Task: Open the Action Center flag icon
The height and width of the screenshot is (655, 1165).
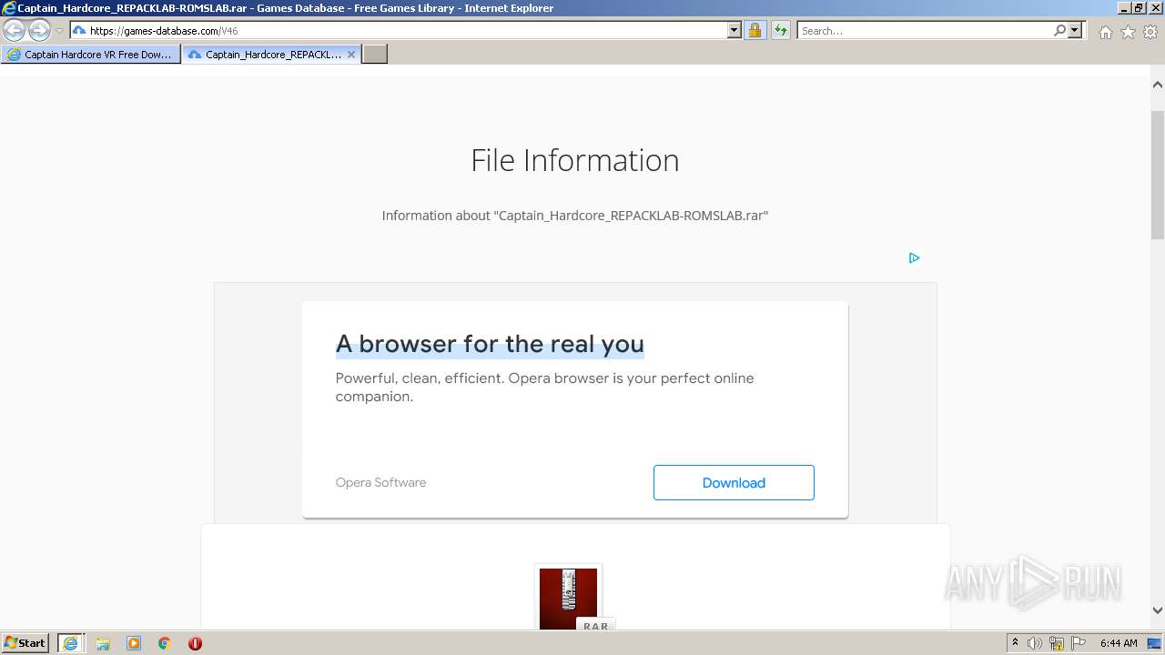Action: pos(1079,643)
